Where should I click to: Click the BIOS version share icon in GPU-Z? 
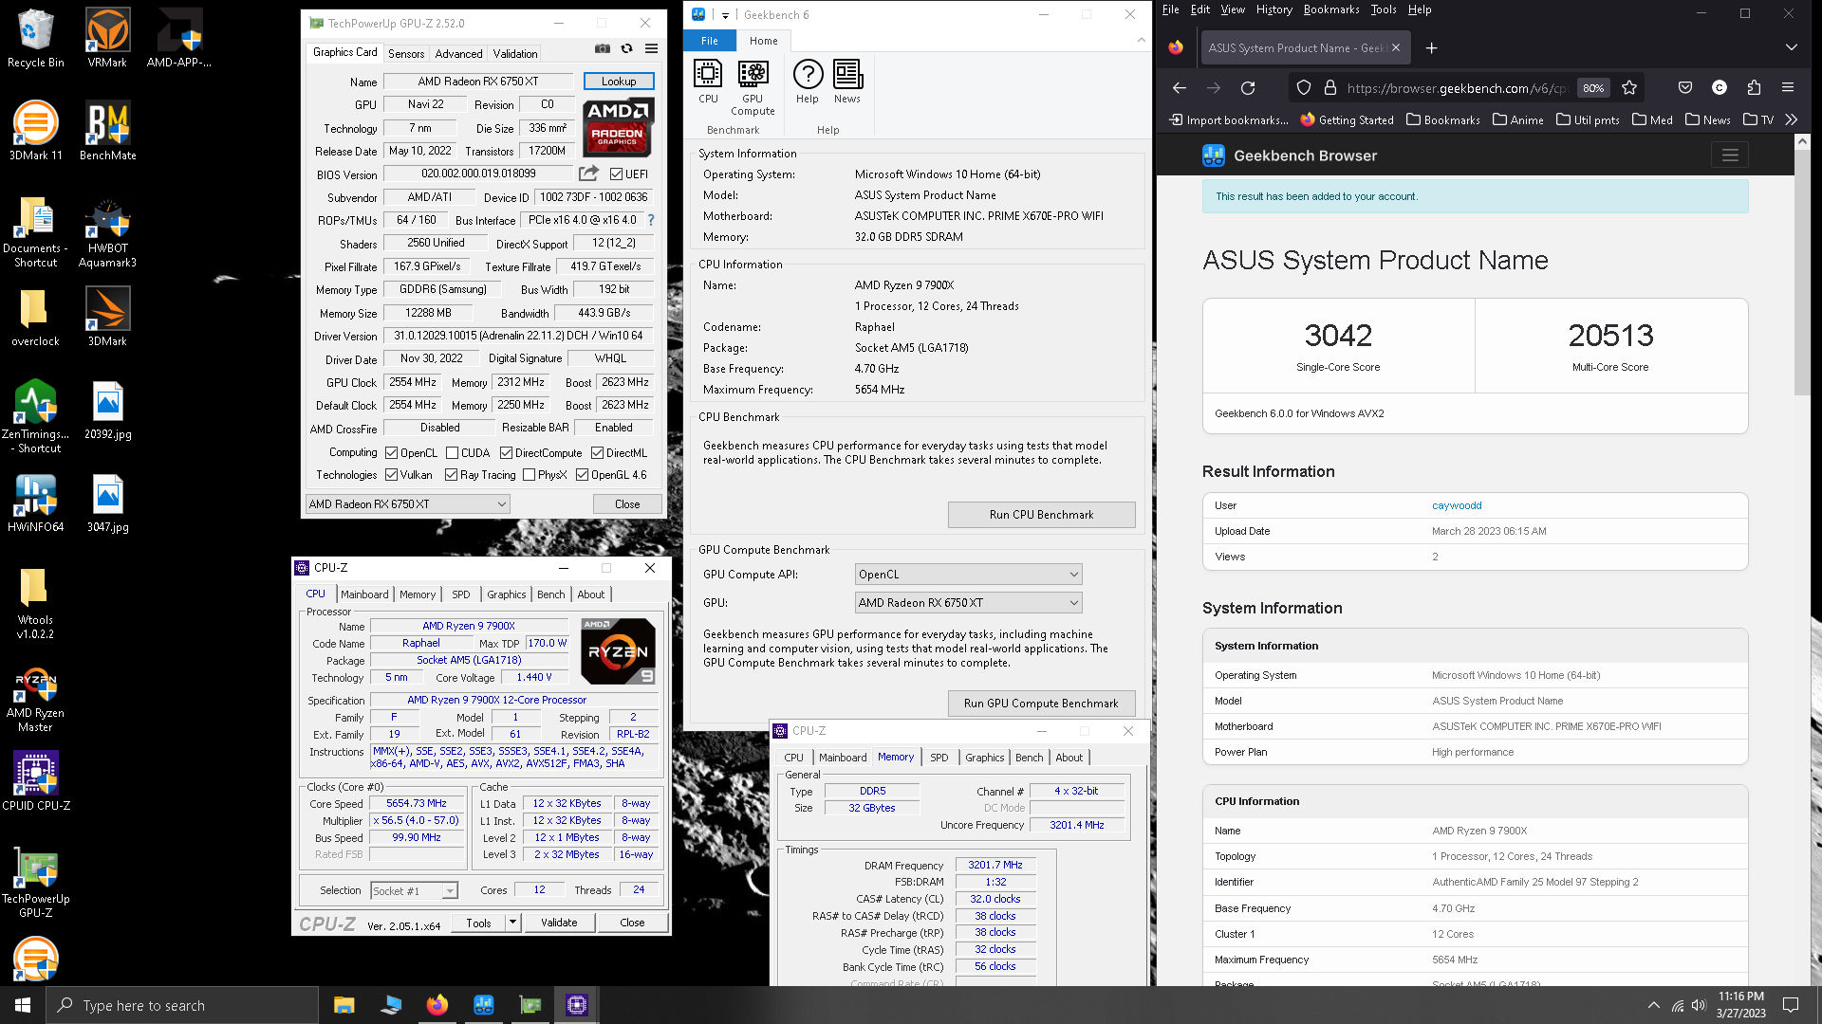pyautogui.click(x=588, y=174)
